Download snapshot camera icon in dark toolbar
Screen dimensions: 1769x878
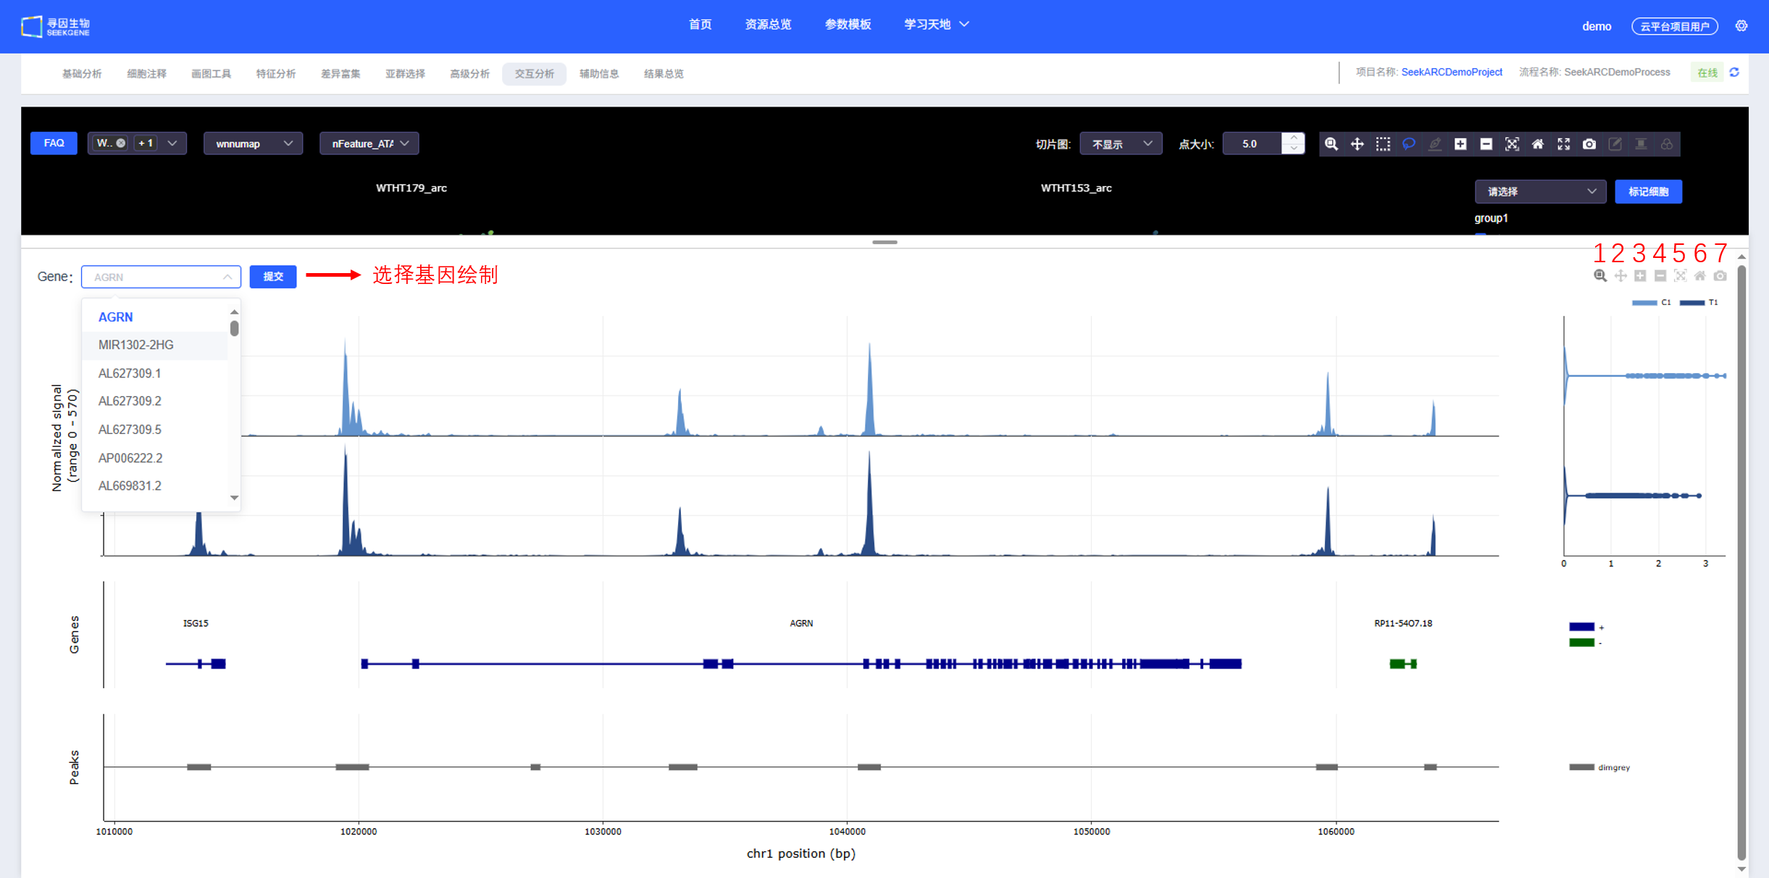(1589, 143)
